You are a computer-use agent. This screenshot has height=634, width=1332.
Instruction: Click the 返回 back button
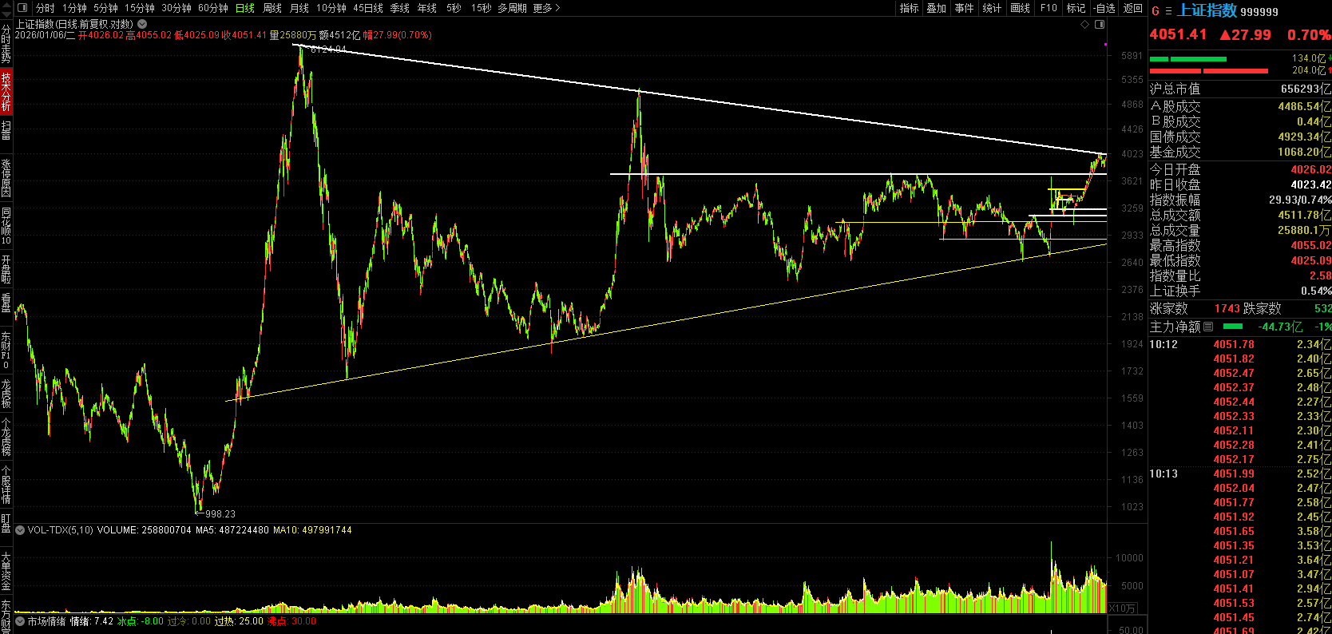(1133, 8)
